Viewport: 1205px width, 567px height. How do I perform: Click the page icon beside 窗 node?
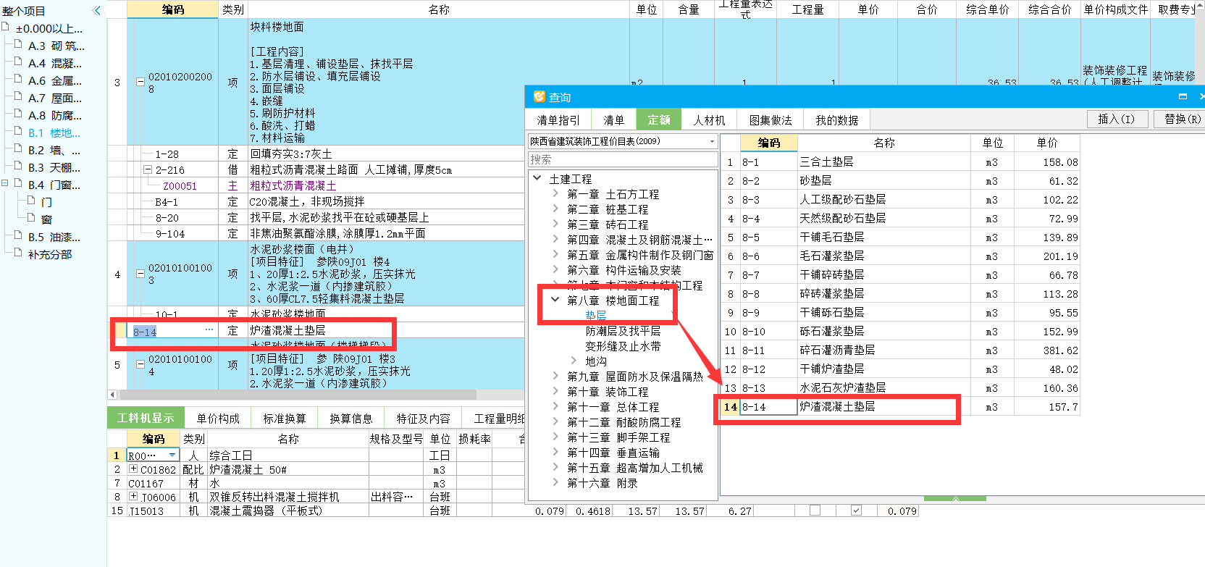31,218
